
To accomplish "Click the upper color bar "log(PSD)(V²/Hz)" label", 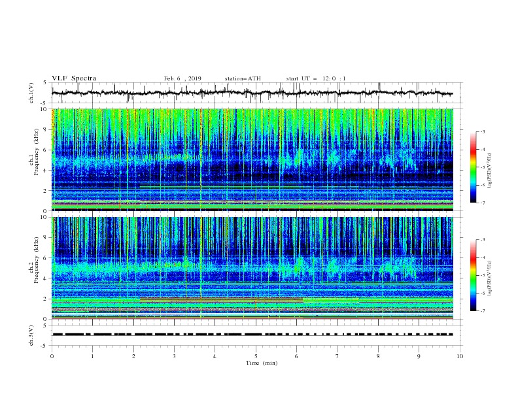I will tap(490, 171).
